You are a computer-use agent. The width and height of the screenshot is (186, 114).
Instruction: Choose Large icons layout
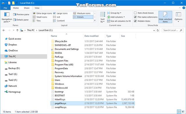tap(60, 13)
